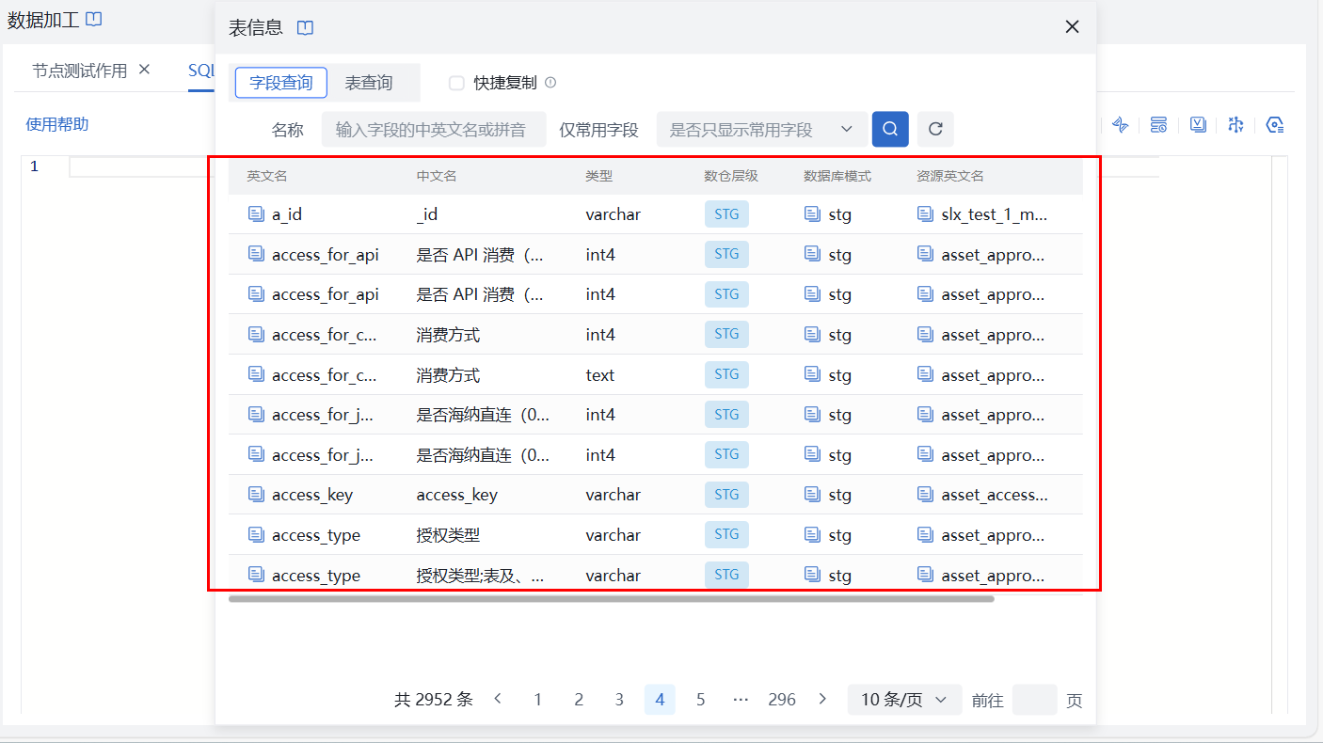Click the varchar type cell in the a_id row
1323x743 pixels.
click(614, 214)
